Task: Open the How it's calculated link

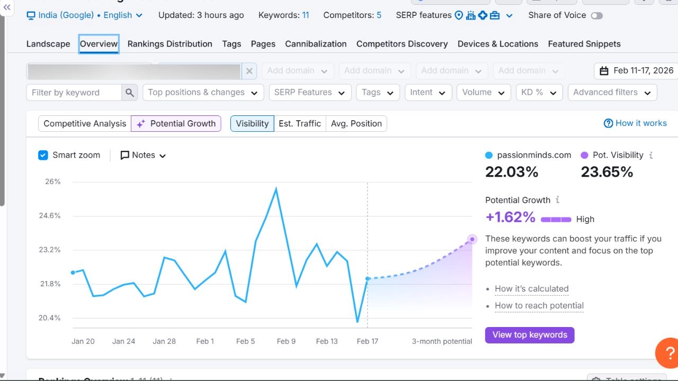Action: coord(531,289)
